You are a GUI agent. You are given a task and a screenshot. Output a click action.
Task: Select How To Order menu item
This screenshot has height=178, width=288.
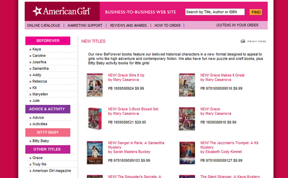[x=167, y=25]
